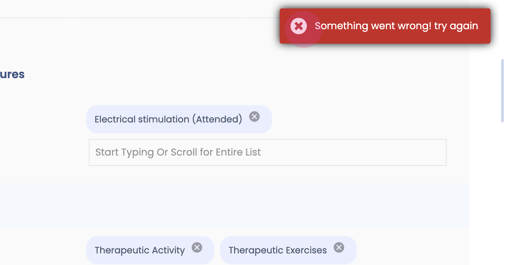The width and height of the screenshot is (506, 265).
Task: Remove the Therapeutic Activity chip
Action: [197, 247]
